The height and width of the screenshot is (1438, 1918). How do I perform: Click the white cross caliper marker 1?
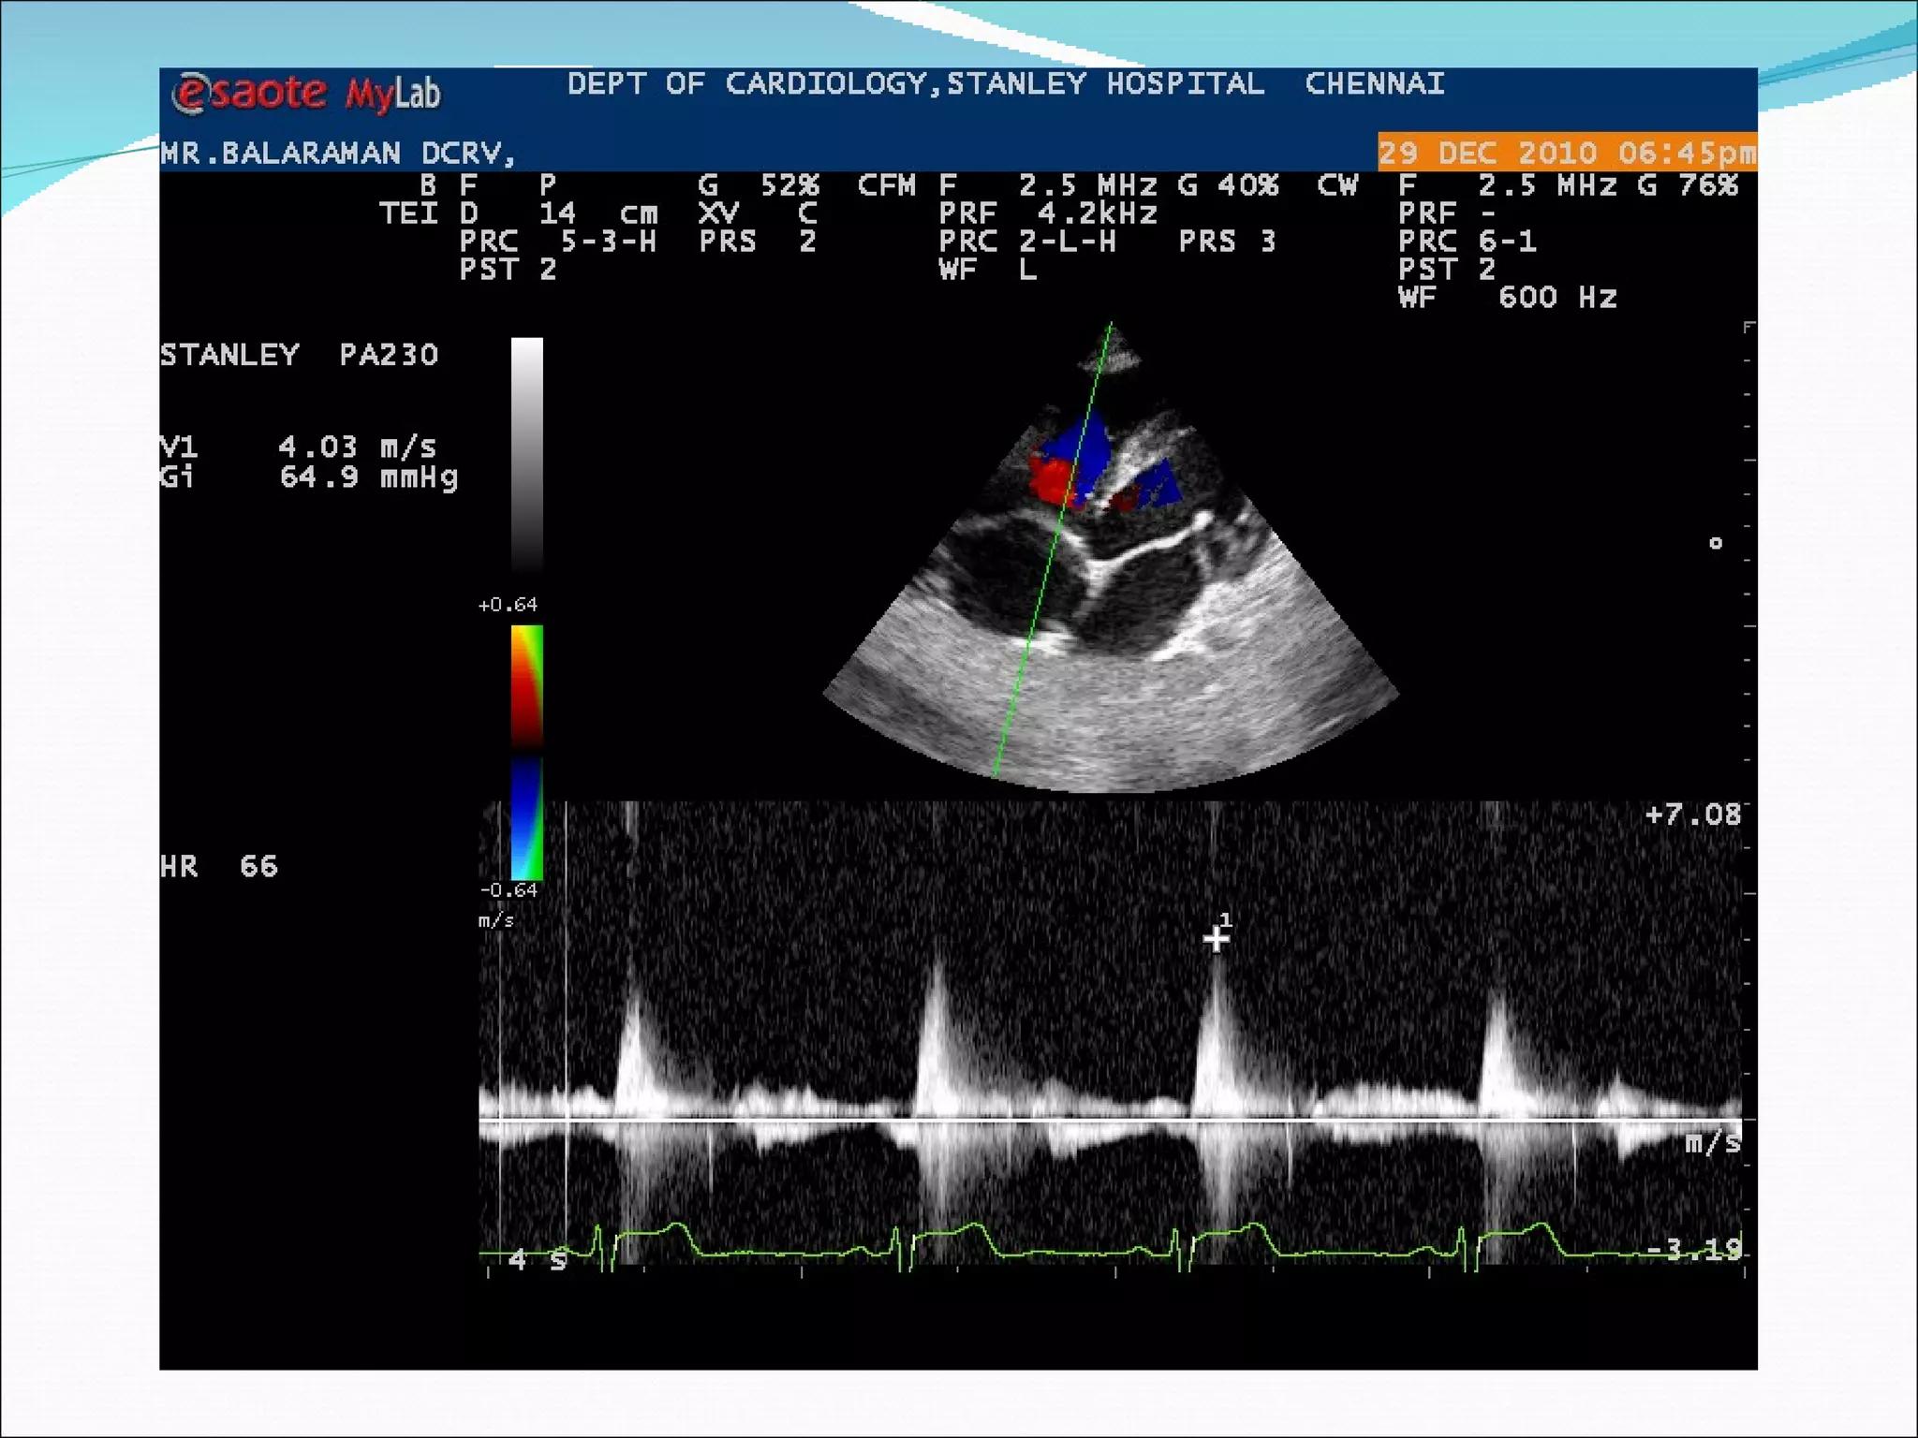(1216, 938)
